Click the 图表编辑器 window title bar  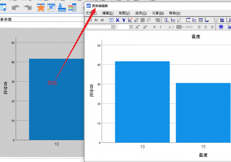(x=158, y=6)
